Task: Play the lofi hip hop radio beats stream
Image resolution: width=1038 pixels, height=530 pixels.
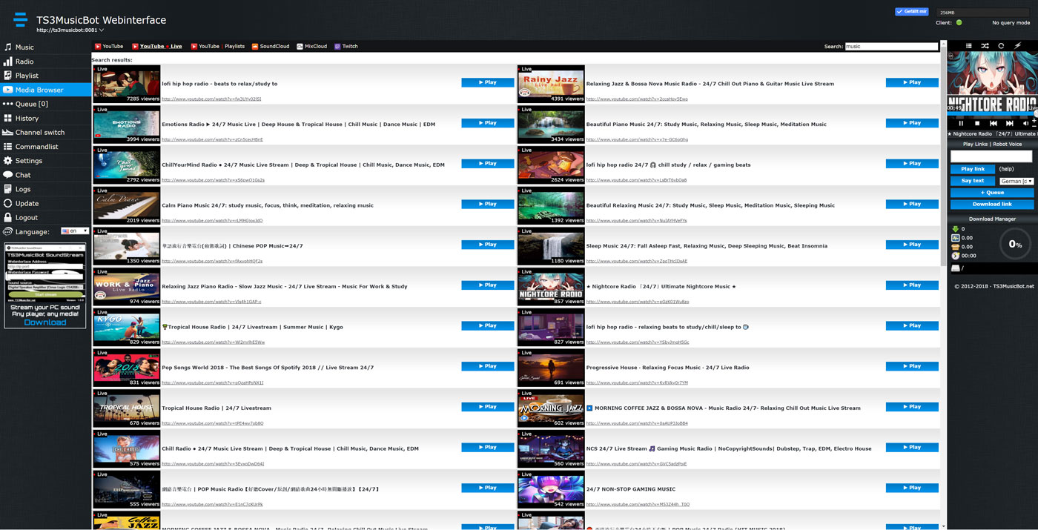Action: [487, 83]
